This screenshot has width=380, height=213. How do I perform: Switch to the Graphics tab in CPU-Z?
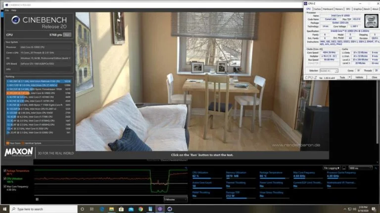tap(357, 9)
